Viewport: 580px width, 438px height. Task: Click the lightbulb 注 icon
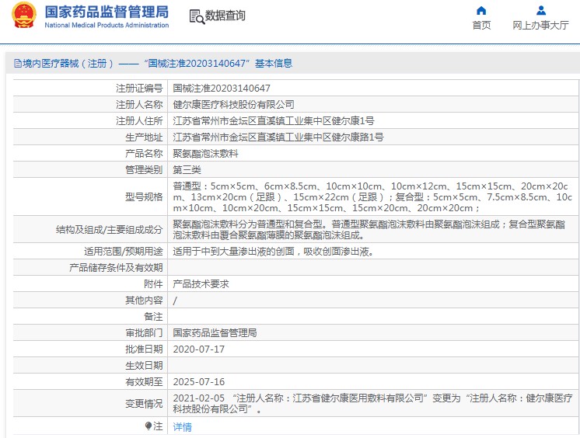pos(148,426)
